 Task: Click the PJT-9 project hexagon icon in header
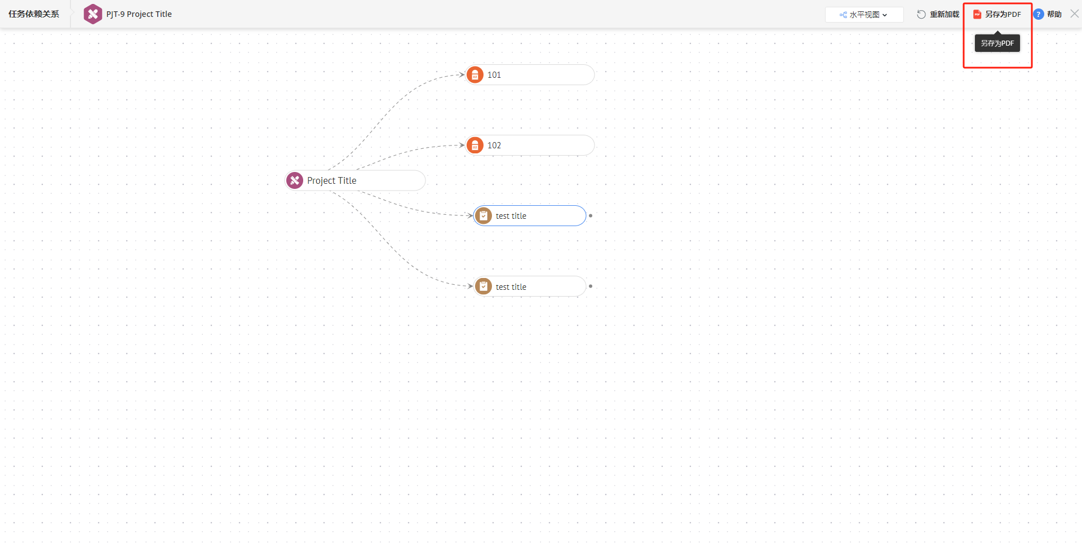tap(92, 14)
